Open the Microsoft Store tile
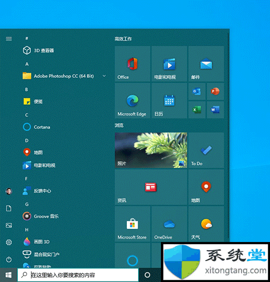The width and height of the screenshot is (270, 282). coord(132,224)
